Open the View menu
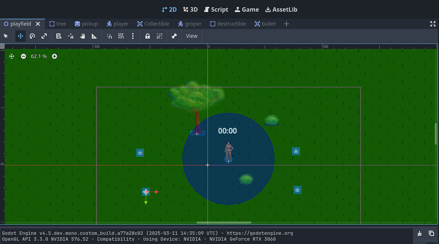 pos(192,36)
